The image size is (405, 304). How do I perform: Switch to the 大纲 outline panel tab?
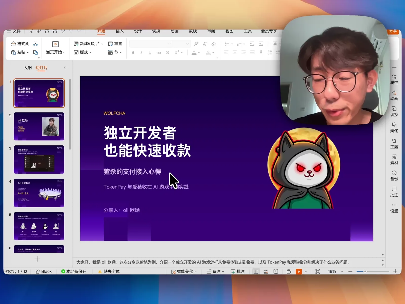click(28, 68)
